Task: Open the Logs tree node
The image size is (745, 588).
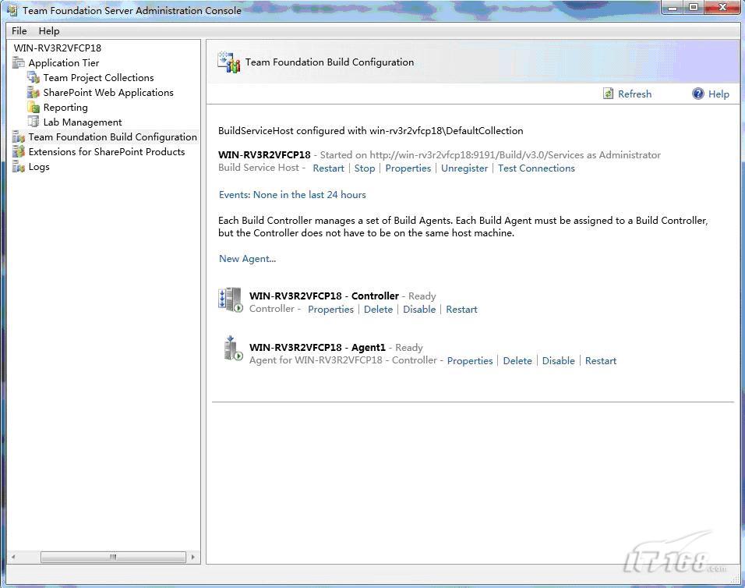Action: point(39,167)
